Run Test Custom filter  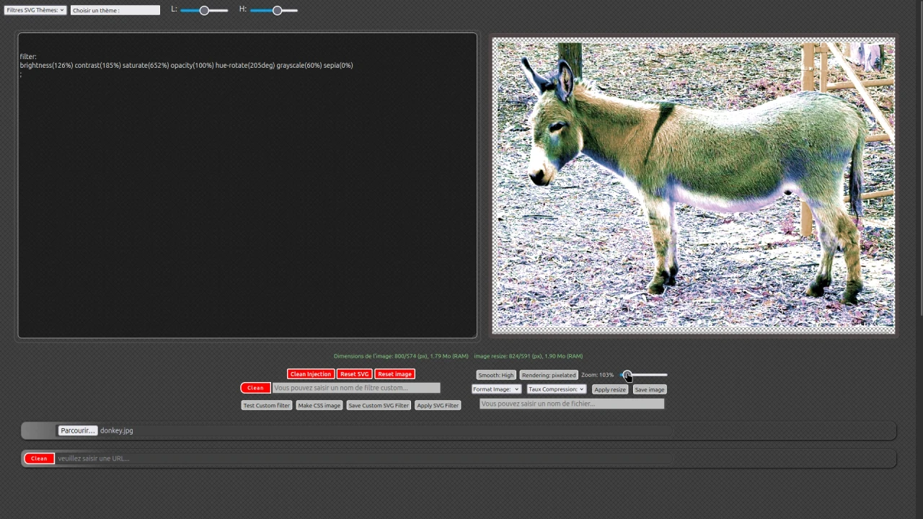click(266, 405)
